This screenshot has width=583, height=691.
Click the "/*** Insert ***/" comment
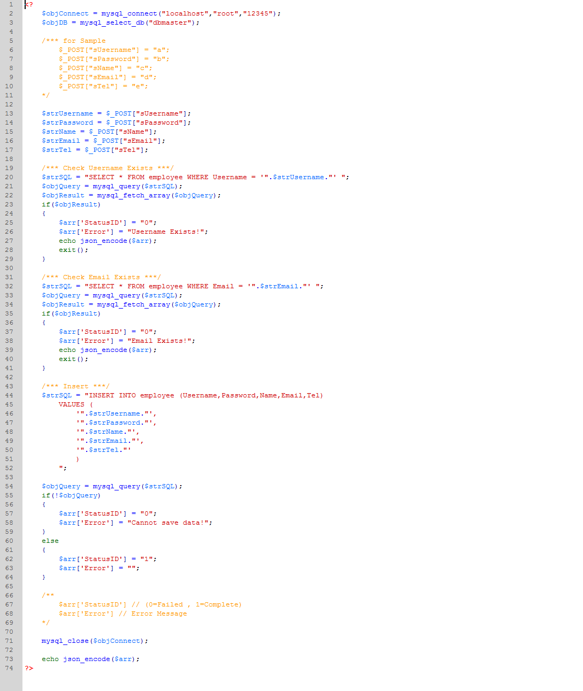coord(75,386)
